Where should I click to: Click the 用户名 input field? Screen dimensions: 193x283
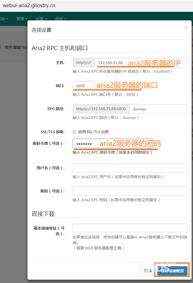(x=130, y=168)
